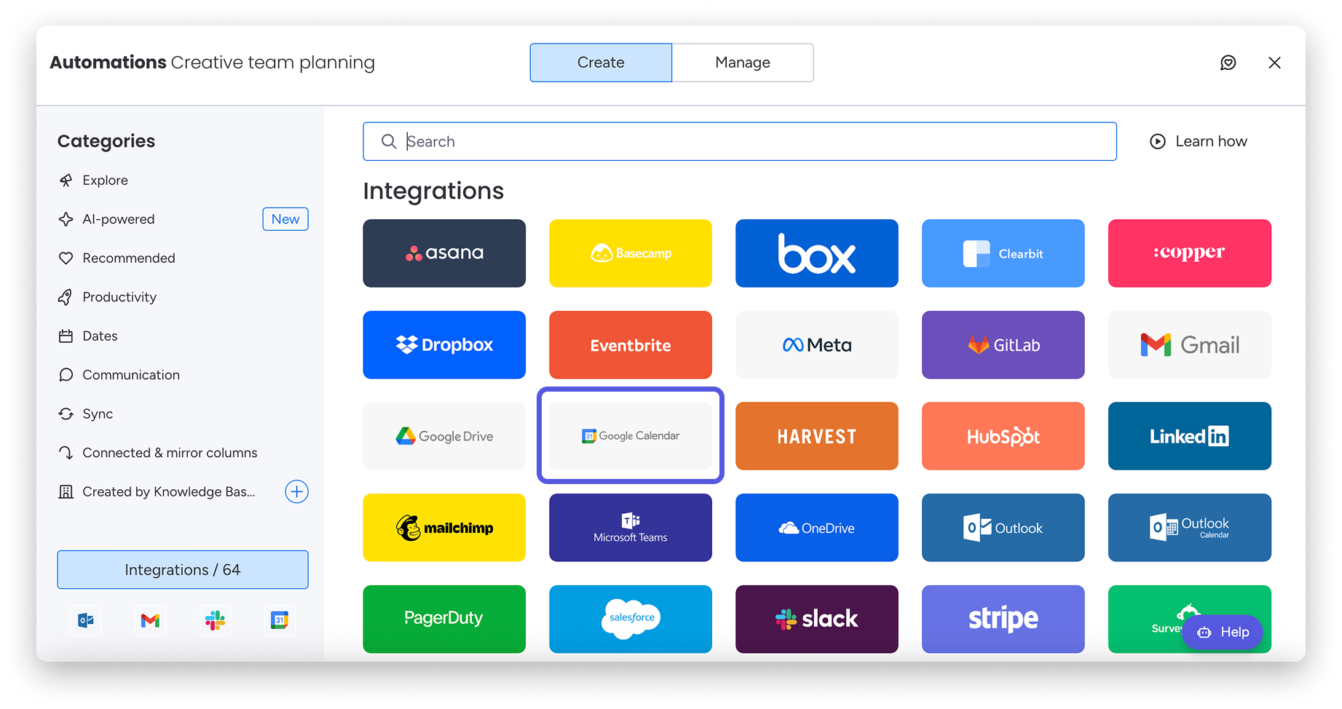Screen dimensions: 1342x709
Task: Select the HubSpot integration tile
Action: [1003, 436]
